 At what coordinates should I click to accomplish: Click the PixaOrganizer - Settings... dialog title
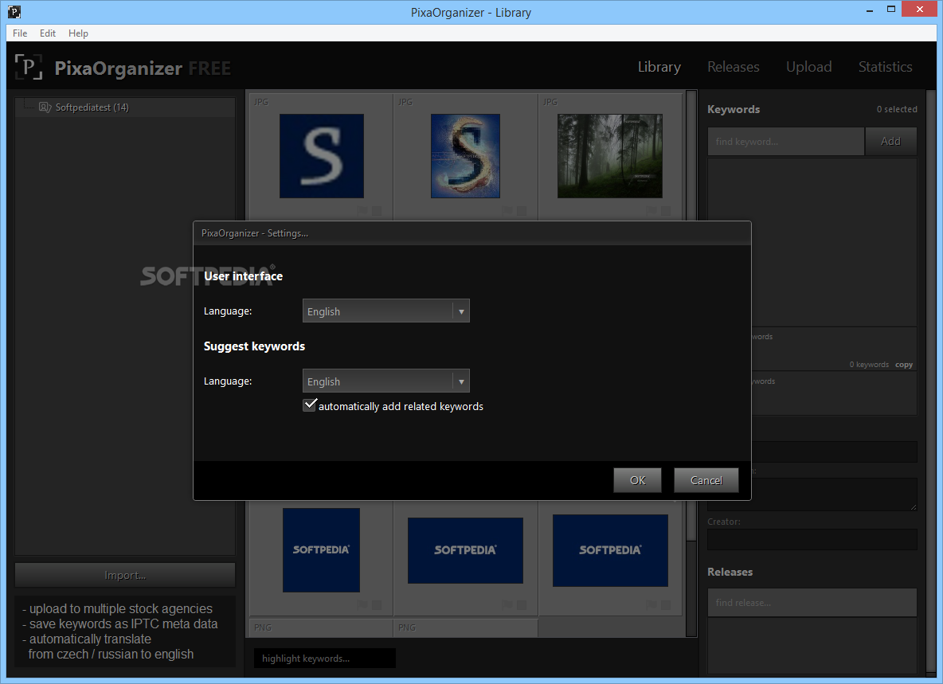tap(254, 233)
